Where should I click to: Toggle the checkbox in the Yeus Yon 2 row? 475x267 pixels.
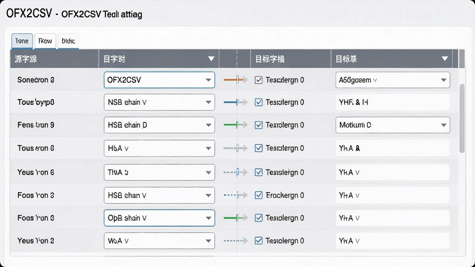[x=258, y=241]
